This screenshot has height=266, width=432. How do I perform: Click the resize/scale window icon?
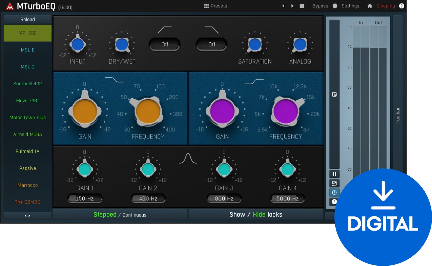(x=334, y=183)
